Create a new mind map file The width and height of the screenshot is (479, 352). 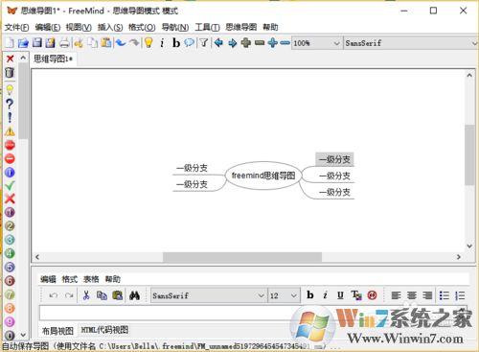tap(10, 42)
